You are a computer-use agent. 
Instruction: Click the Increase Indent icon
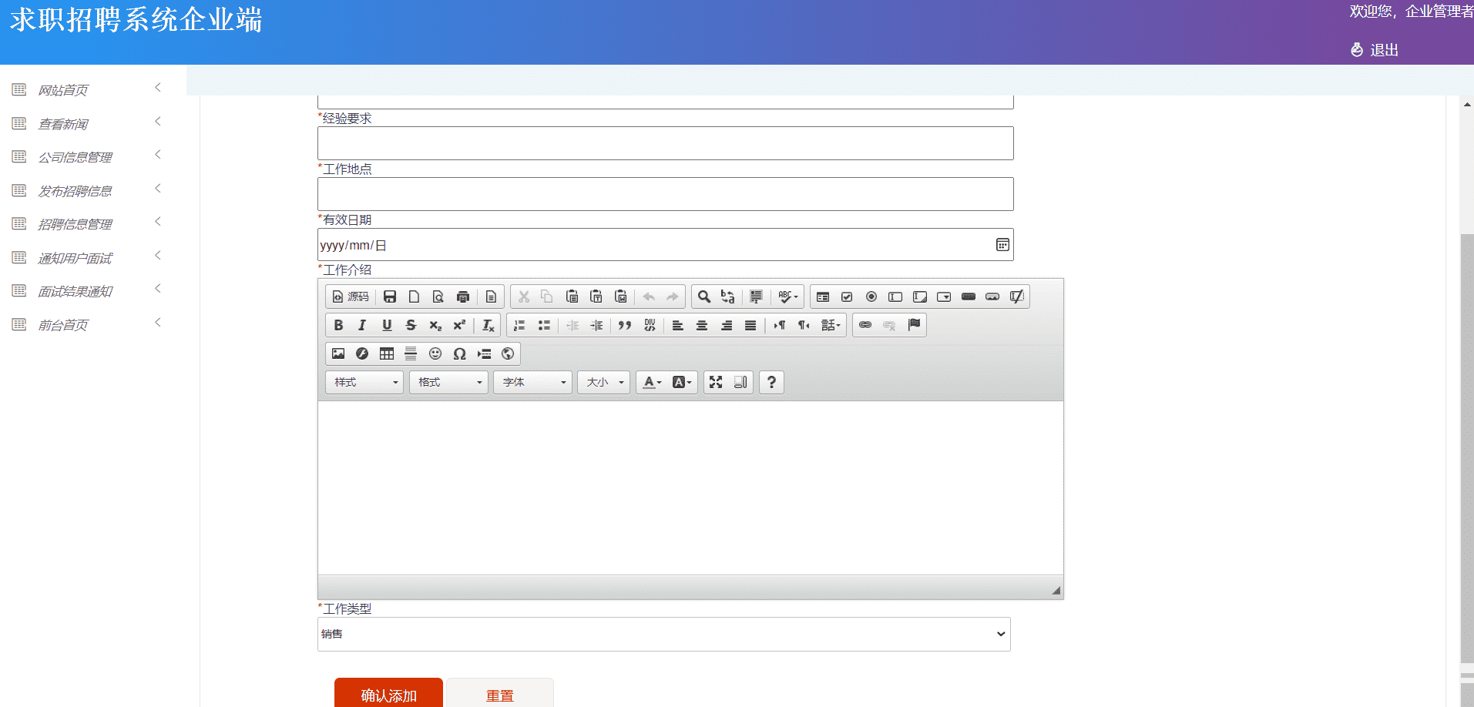(x=596, y=325)
